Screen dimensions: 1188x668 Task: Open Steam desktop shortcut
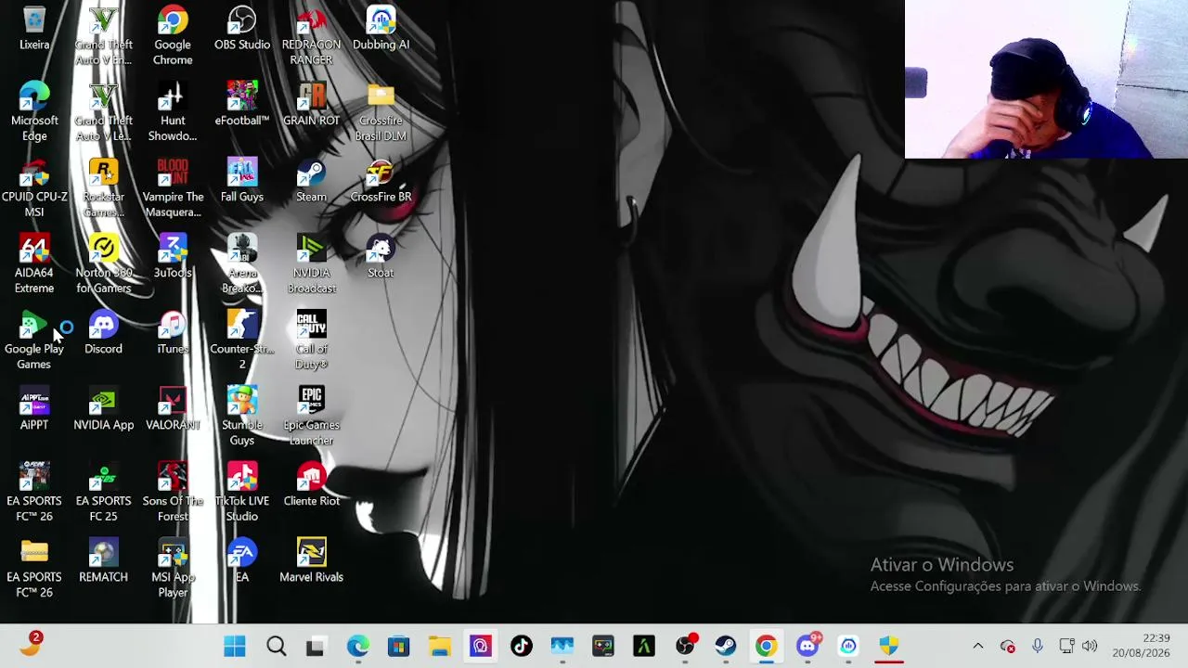[x=311, y=181]
